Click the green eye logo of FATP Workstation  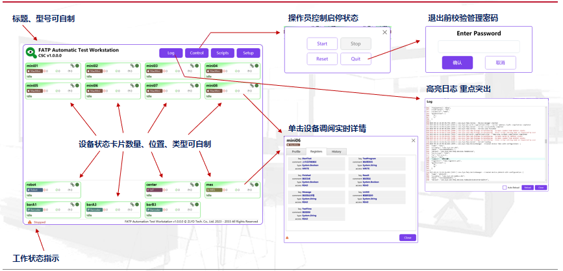[31, 53]
